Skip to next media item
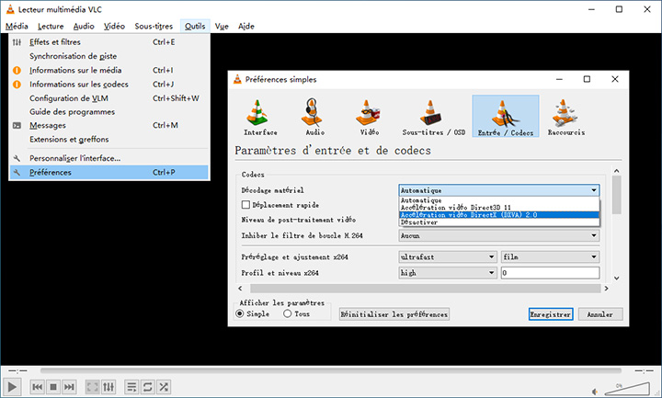 pos(69,387)
